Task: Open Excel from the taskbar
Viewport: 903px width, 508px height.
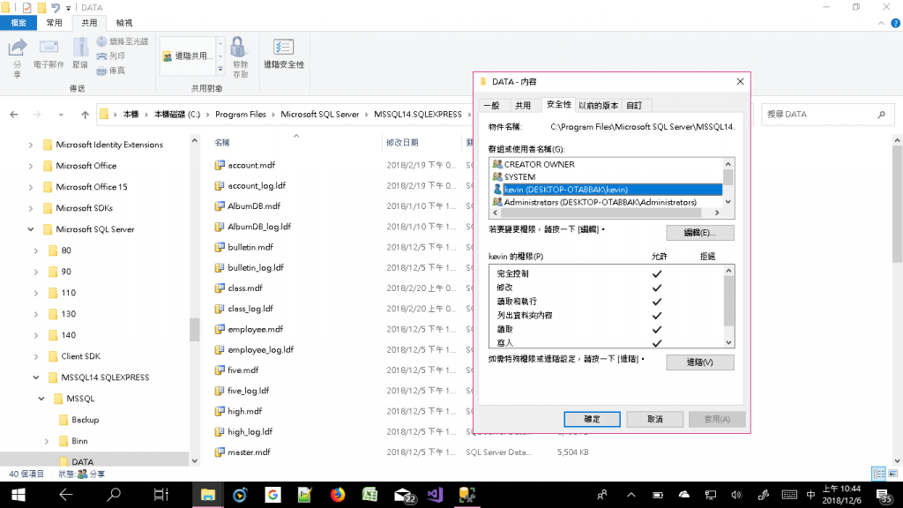Action: point(369,495)
